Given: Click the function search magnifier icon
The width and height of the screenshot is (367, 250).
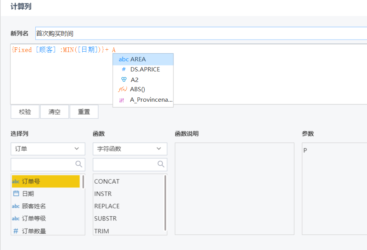Looking at the screenshot, I should (x=161, y=164).
